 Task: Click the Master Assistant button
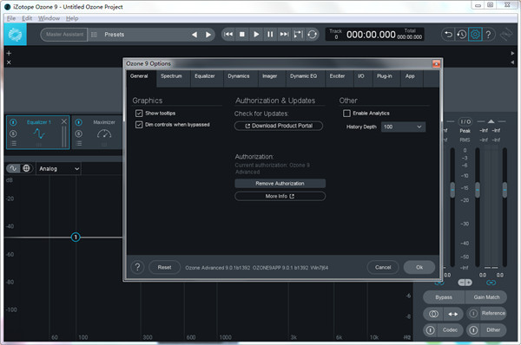[64, 35]
